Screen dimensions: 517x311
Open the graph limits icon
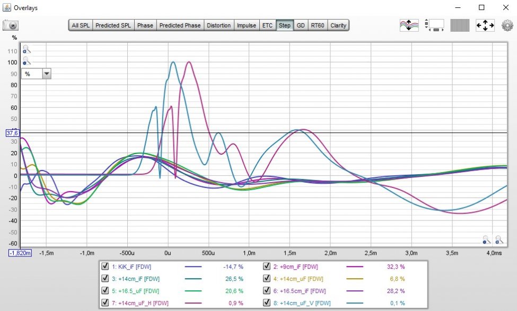tap(434, 25)
